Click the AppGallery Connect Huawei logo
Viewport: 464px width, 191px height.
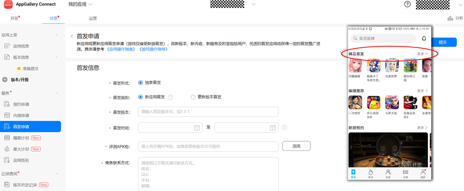coord(9,4)
